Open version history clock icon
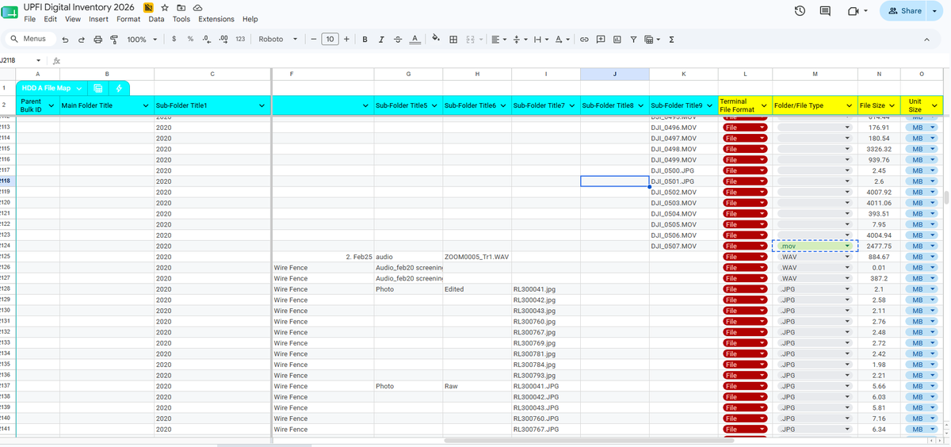The height and width of the screenshot is (447, 951). [x=800, y=11]
